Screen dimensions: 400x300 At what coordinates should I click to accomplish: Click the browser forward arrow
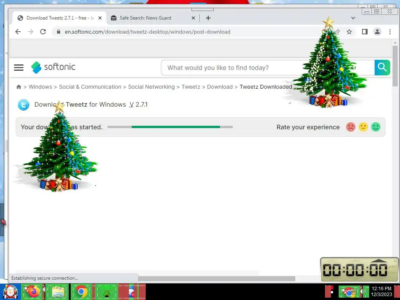click(30, 32)
